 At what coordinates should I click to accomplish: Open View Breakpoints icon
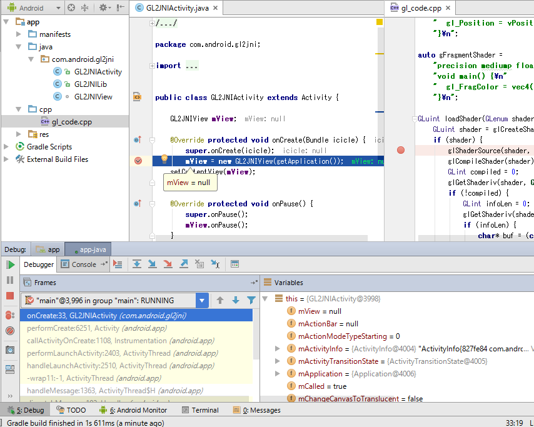pyautogui.click(x=10, y=315)
